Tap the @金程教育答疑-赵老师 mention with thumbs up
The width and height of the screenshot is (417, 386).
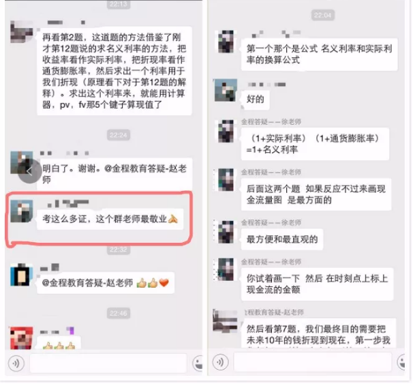[x=106, y=283]
